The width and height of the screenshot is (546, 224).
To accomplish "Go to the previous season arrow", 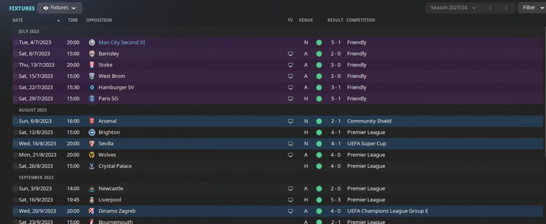I will 491,8.
